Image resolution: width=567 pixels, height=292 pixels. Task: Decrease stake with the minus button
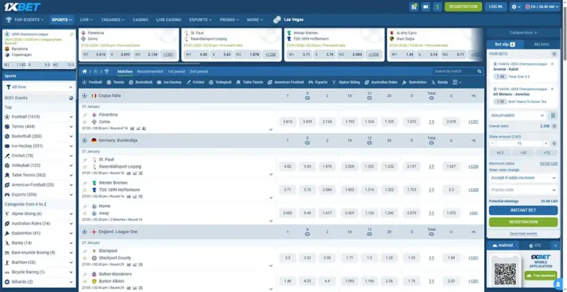(493, 144)
